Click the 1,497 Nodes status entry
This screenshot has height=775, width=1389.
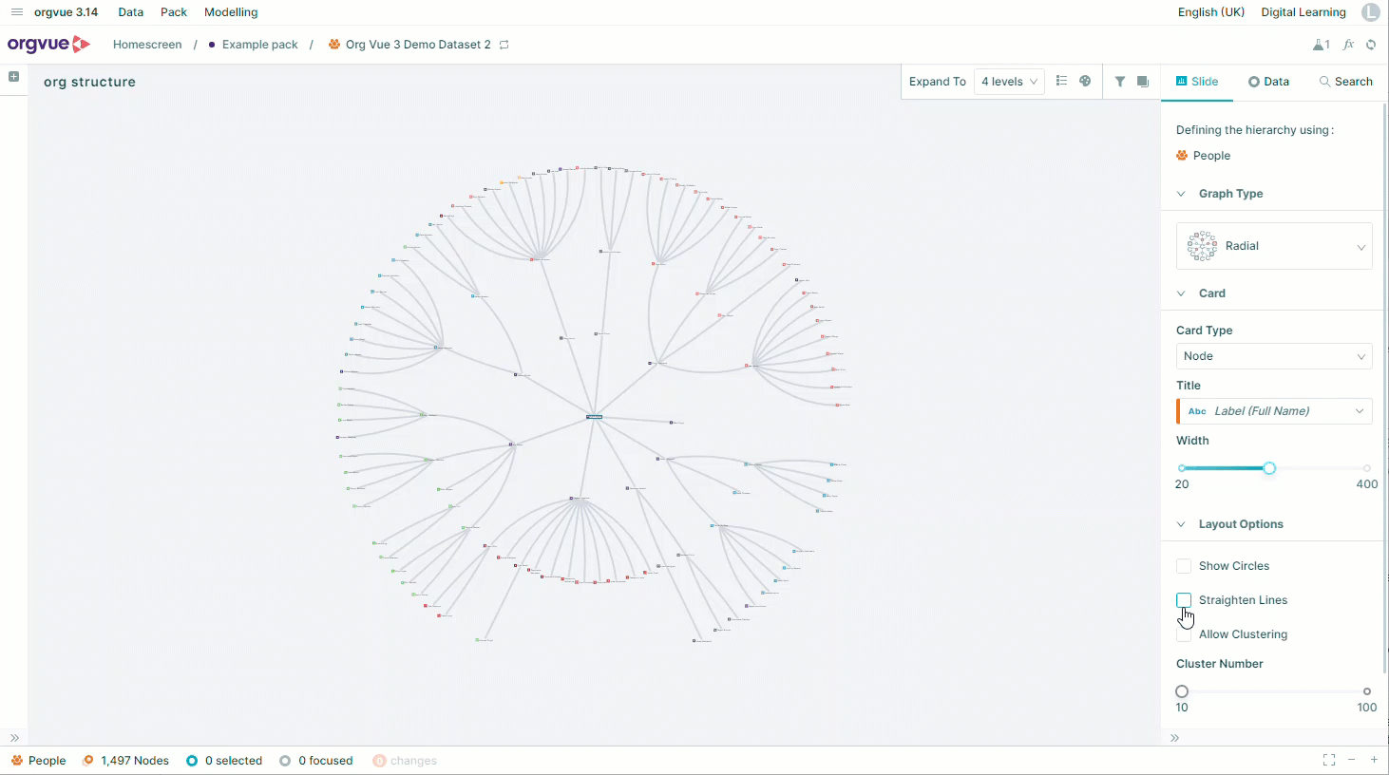[x=125, y=761]
